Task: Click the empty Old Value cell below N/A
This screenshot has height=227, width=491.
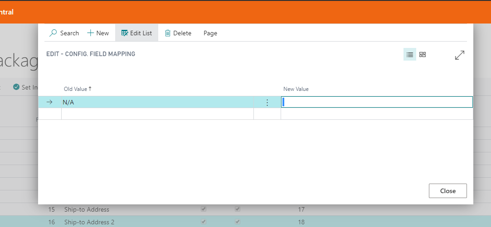Action: 157,114
